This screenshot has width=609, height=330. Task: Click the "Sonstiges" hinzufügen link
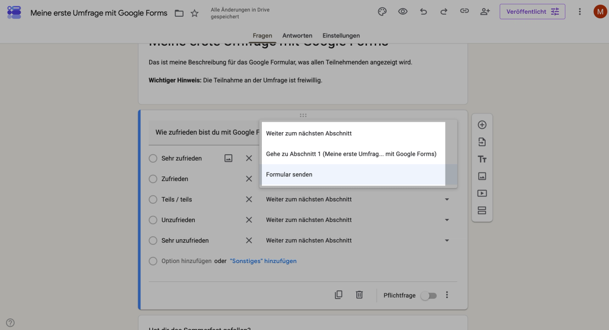tap(263, 261)
